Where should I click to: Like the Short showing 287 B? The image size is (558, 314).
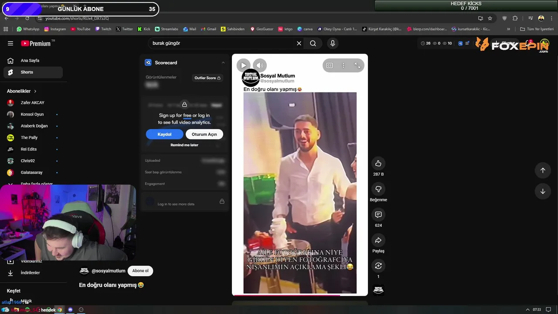378,164
